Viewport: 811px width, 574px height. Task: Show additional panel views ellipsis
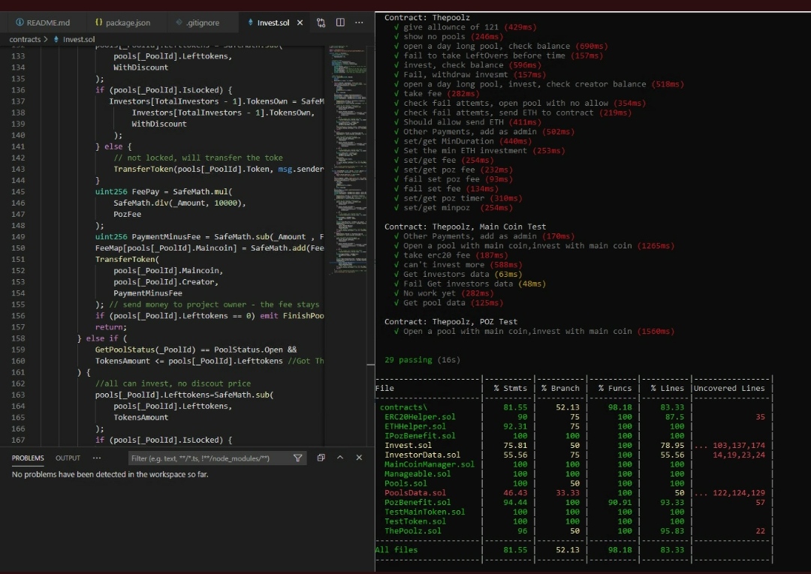97,458
